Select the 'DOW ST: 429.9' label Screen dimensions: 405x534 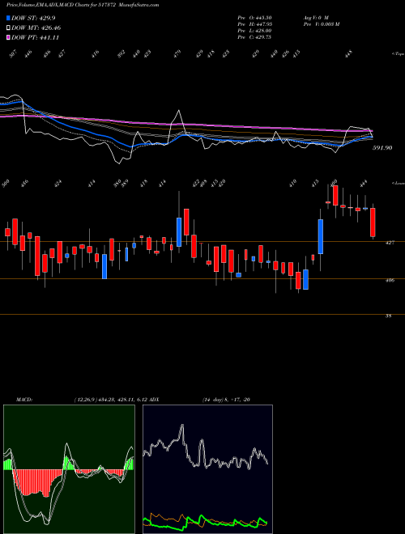(33, 18)
